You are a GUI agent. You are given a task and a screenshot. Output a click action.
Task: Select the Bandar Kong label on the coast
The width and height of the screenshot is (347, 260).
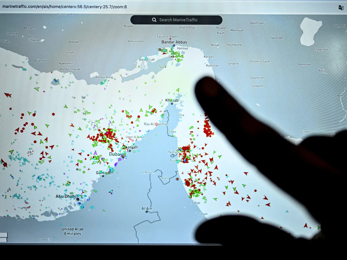coord(104,77)
